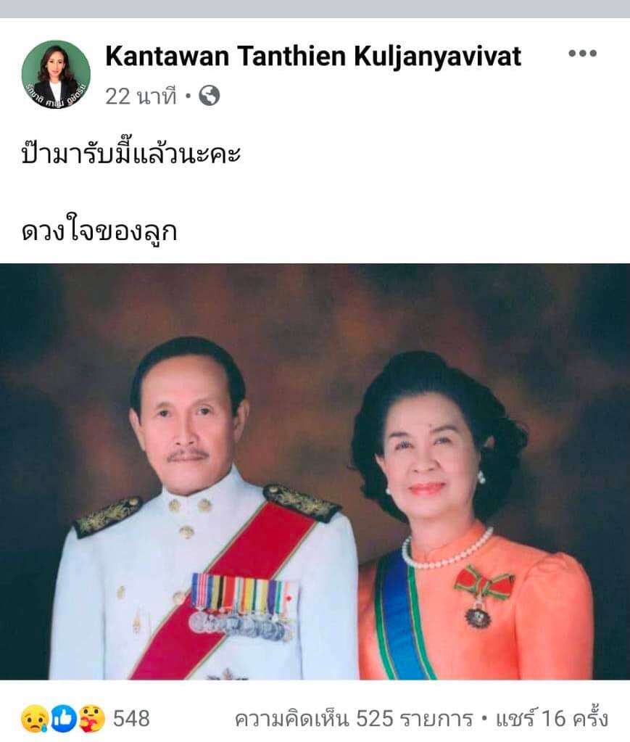Open the three-dots post options menu
The width and height of the screenshot is (630, 742).
point(582,53)
